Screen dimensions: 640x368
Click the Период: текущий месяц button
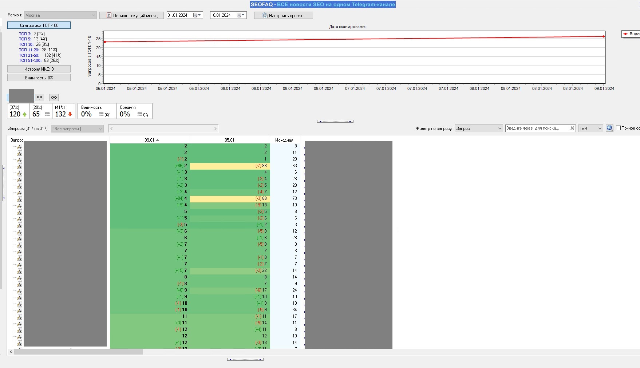click(x=132, y=15)
